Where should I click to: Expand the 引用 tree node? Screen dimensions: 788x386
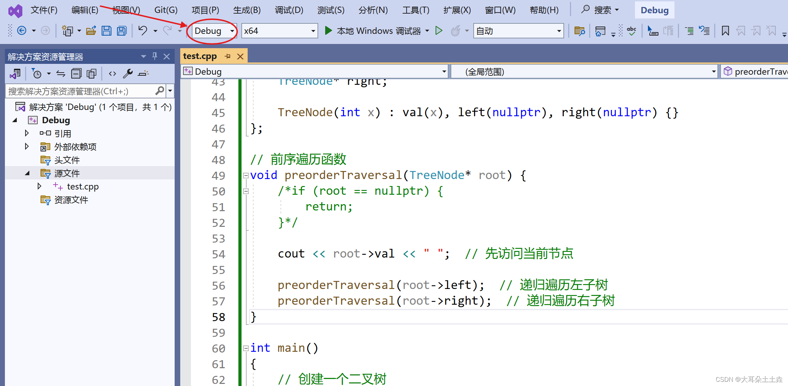(x=27, y=133)
